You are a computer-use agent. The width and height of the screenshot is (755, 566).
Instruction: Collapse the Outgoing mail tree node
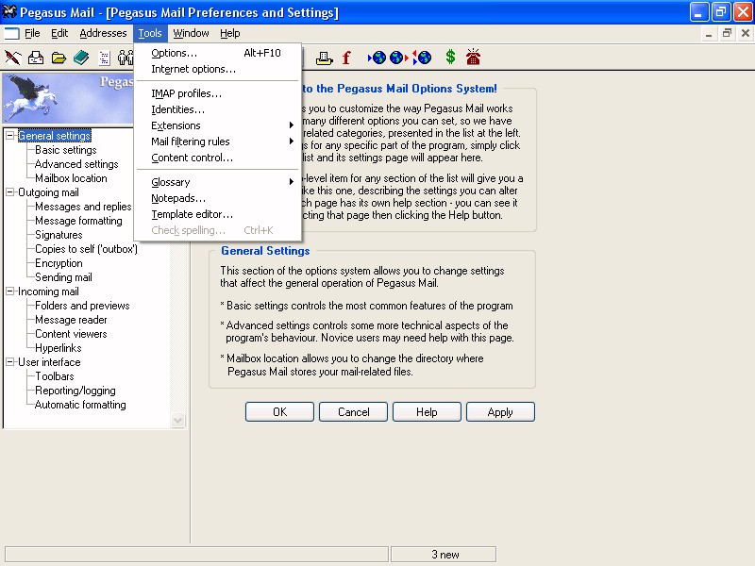[x=9, y=192]
